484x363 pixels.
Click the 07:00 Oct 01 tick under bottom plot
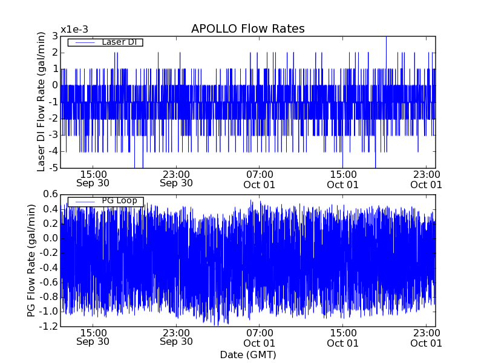pyautogui.click(x=260, y=337)
